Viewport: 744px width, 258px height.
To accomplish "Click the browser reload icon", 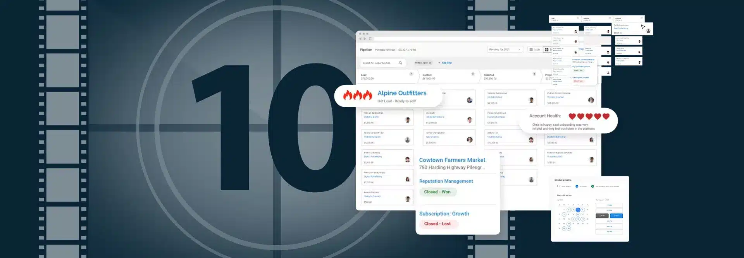I will [370, 39].
